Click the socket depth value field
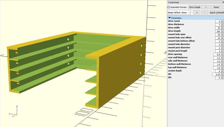Viewport: 224px width, 127px height. [x=218, y=71]
